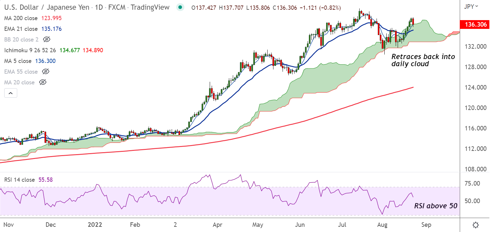Select the MA 5 close indicator label
490x232 pixels.
pyautogui.click(x=18, y=61)
